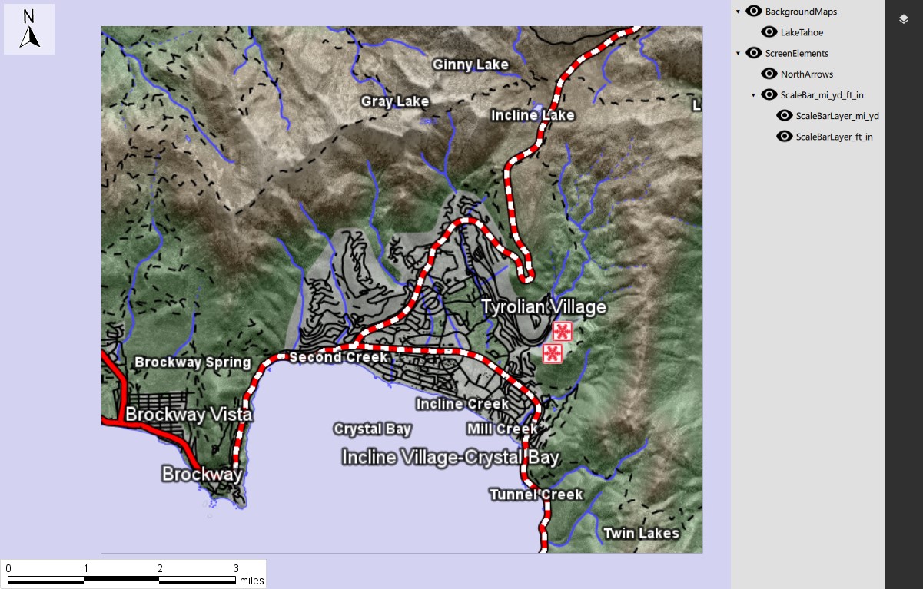Viewport: 923px width, 589px height.
Task: Collapse the ScreenElements group
Action: (x=737, y=53)
